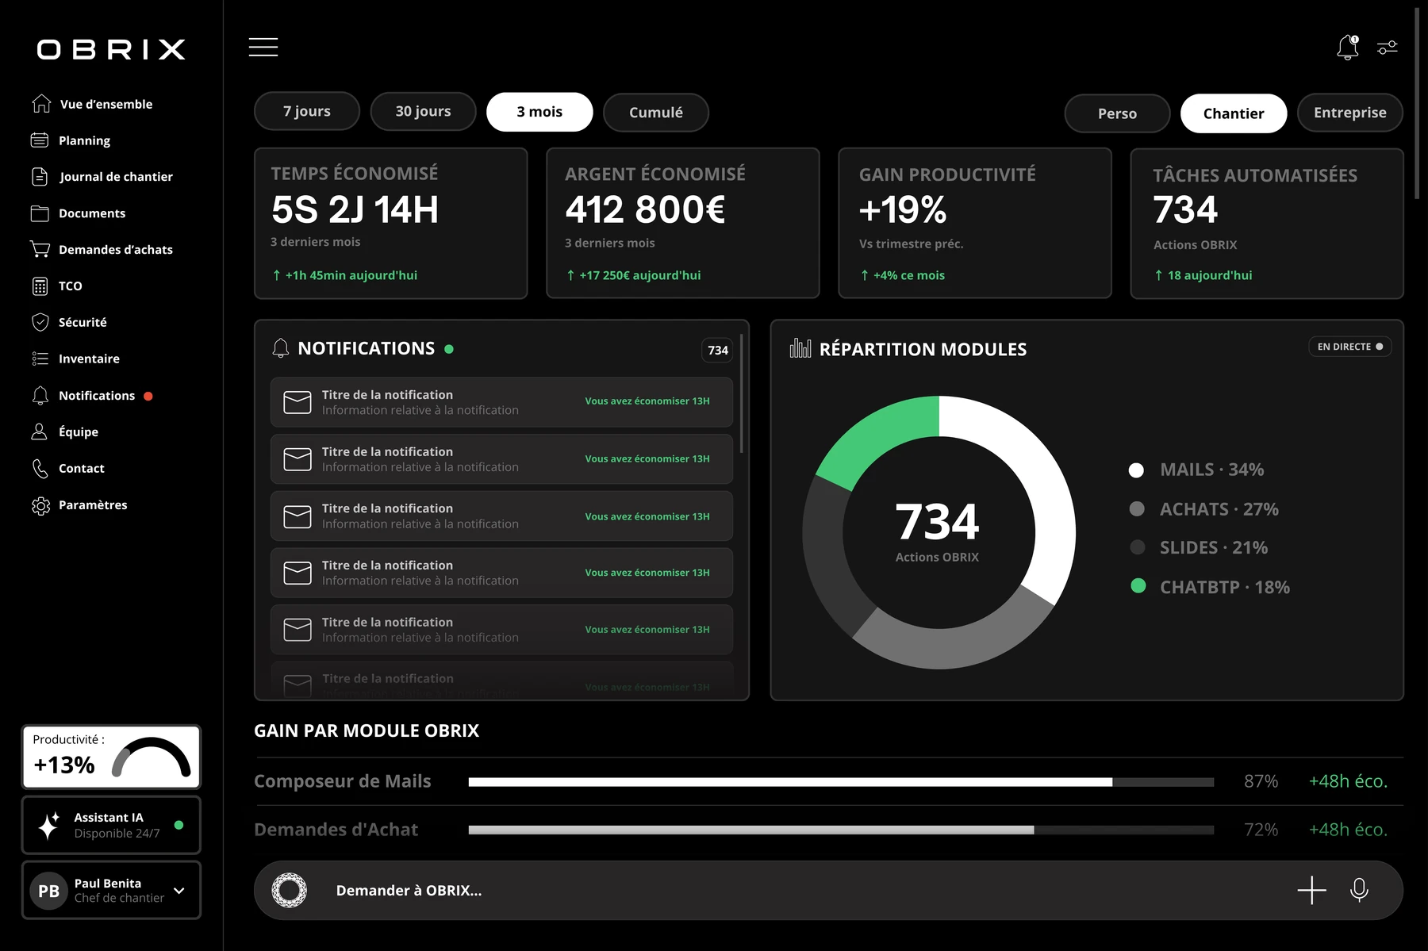Image resolution: width=1428 pixels, height=951 pixels.
Task: Click the plus icon in prompt bar
Action: [1311, 890]
